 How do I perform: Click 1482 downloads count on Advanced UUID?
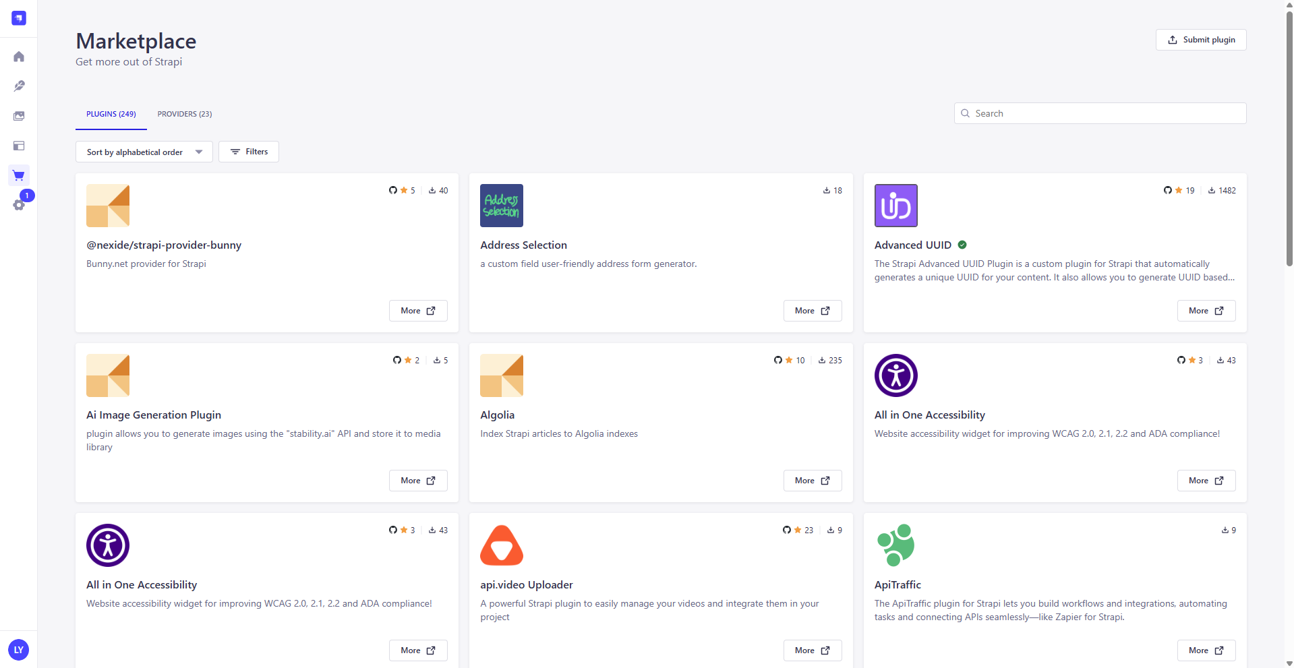1227,191
